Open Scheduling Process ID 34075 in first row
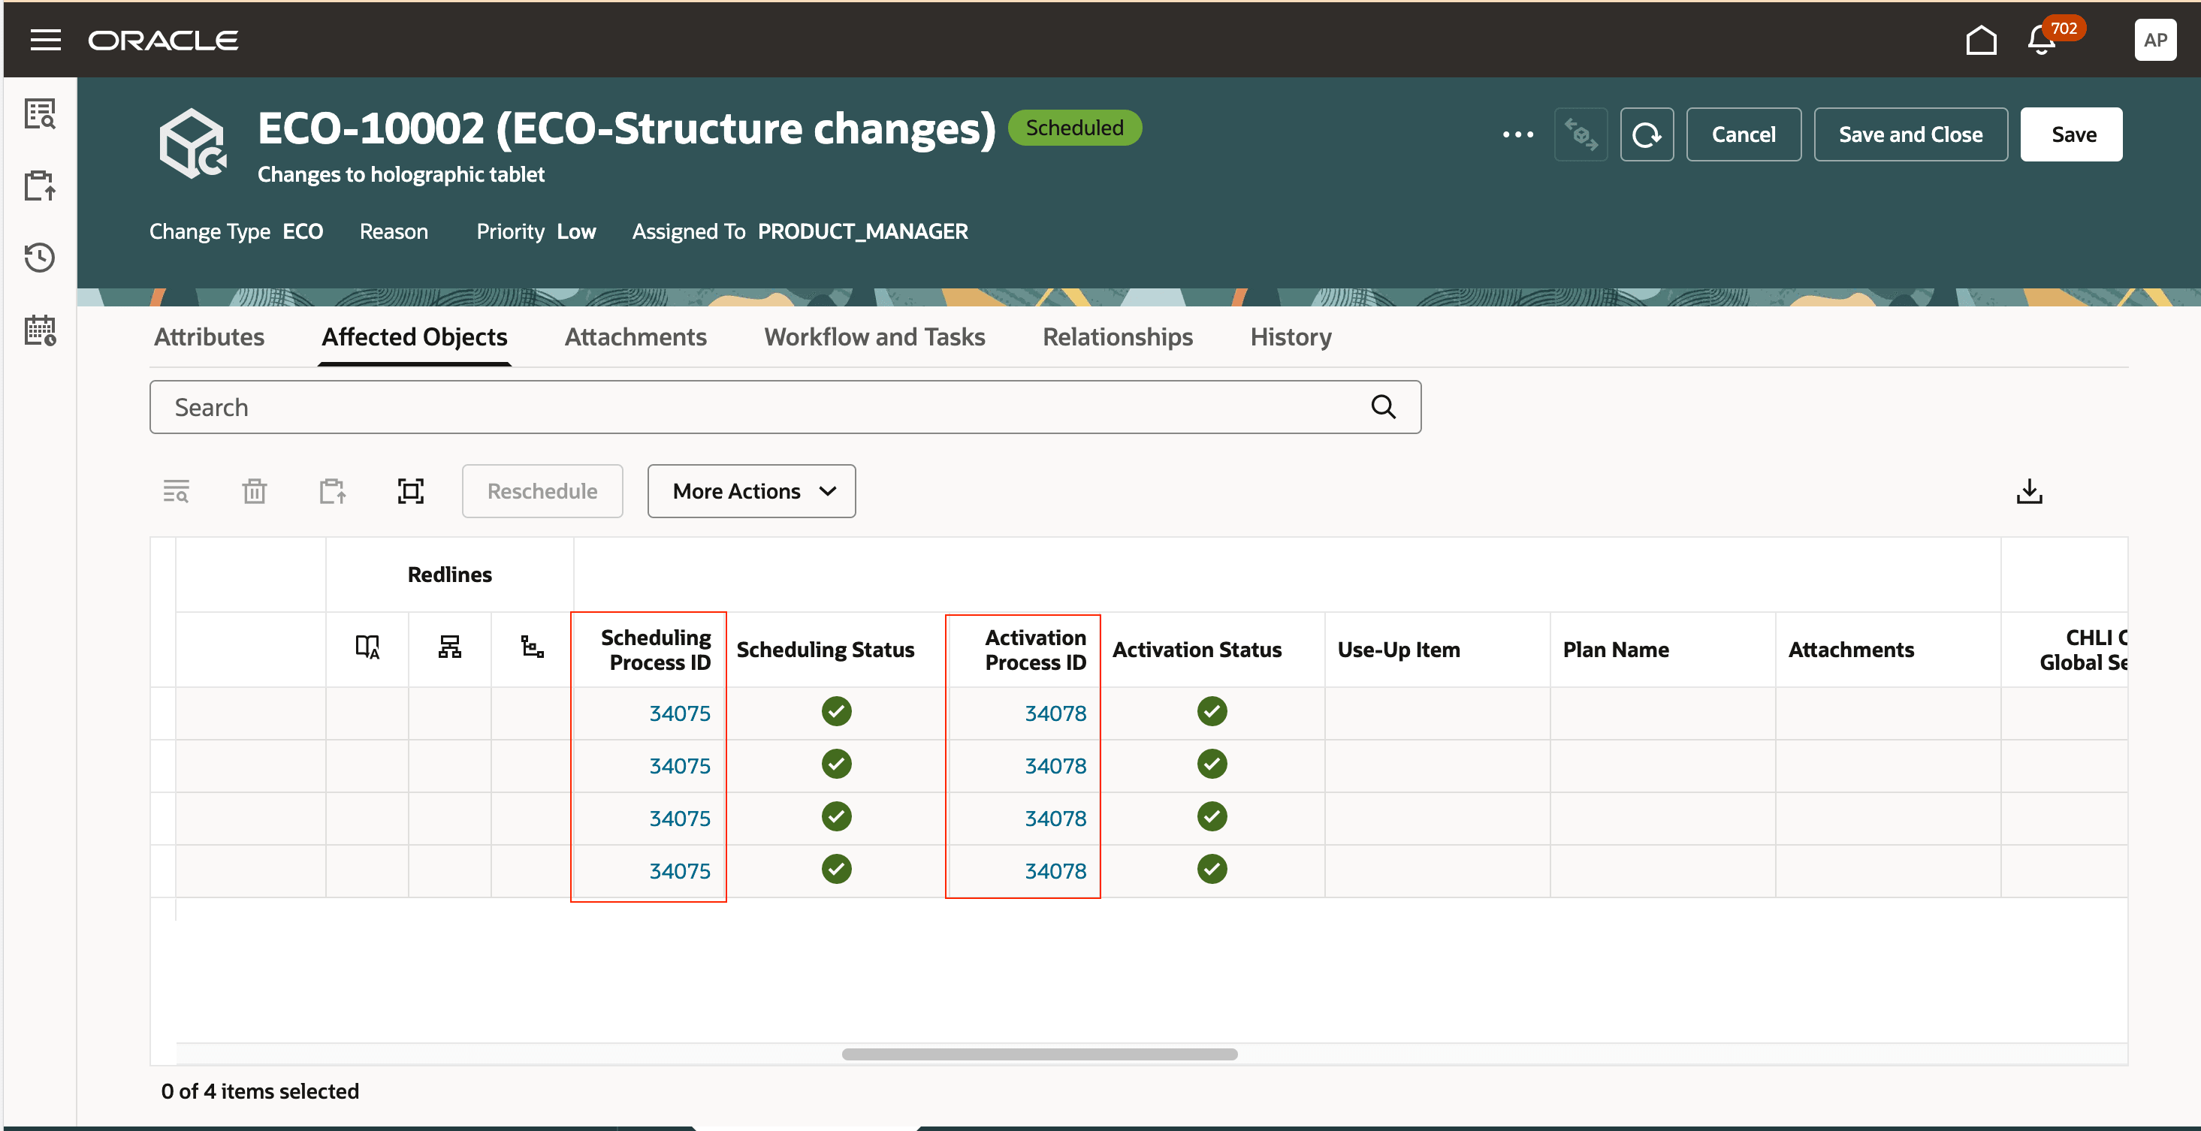 click(678, 713)
